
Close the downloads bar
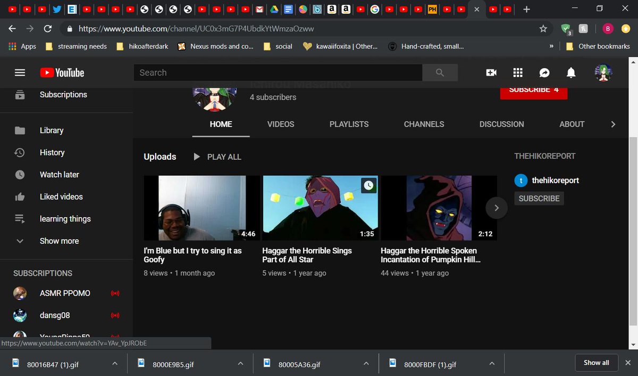pos(628,363)
